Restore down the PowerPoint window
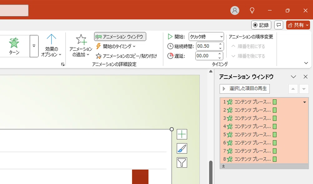Image resolution: width=313 pixels, height=184 pixels. point(287,10)
